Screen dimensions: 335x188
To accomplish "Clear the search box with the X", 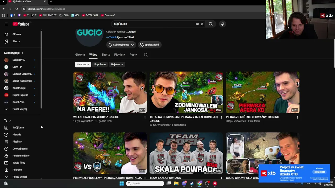I will [202, 24].
